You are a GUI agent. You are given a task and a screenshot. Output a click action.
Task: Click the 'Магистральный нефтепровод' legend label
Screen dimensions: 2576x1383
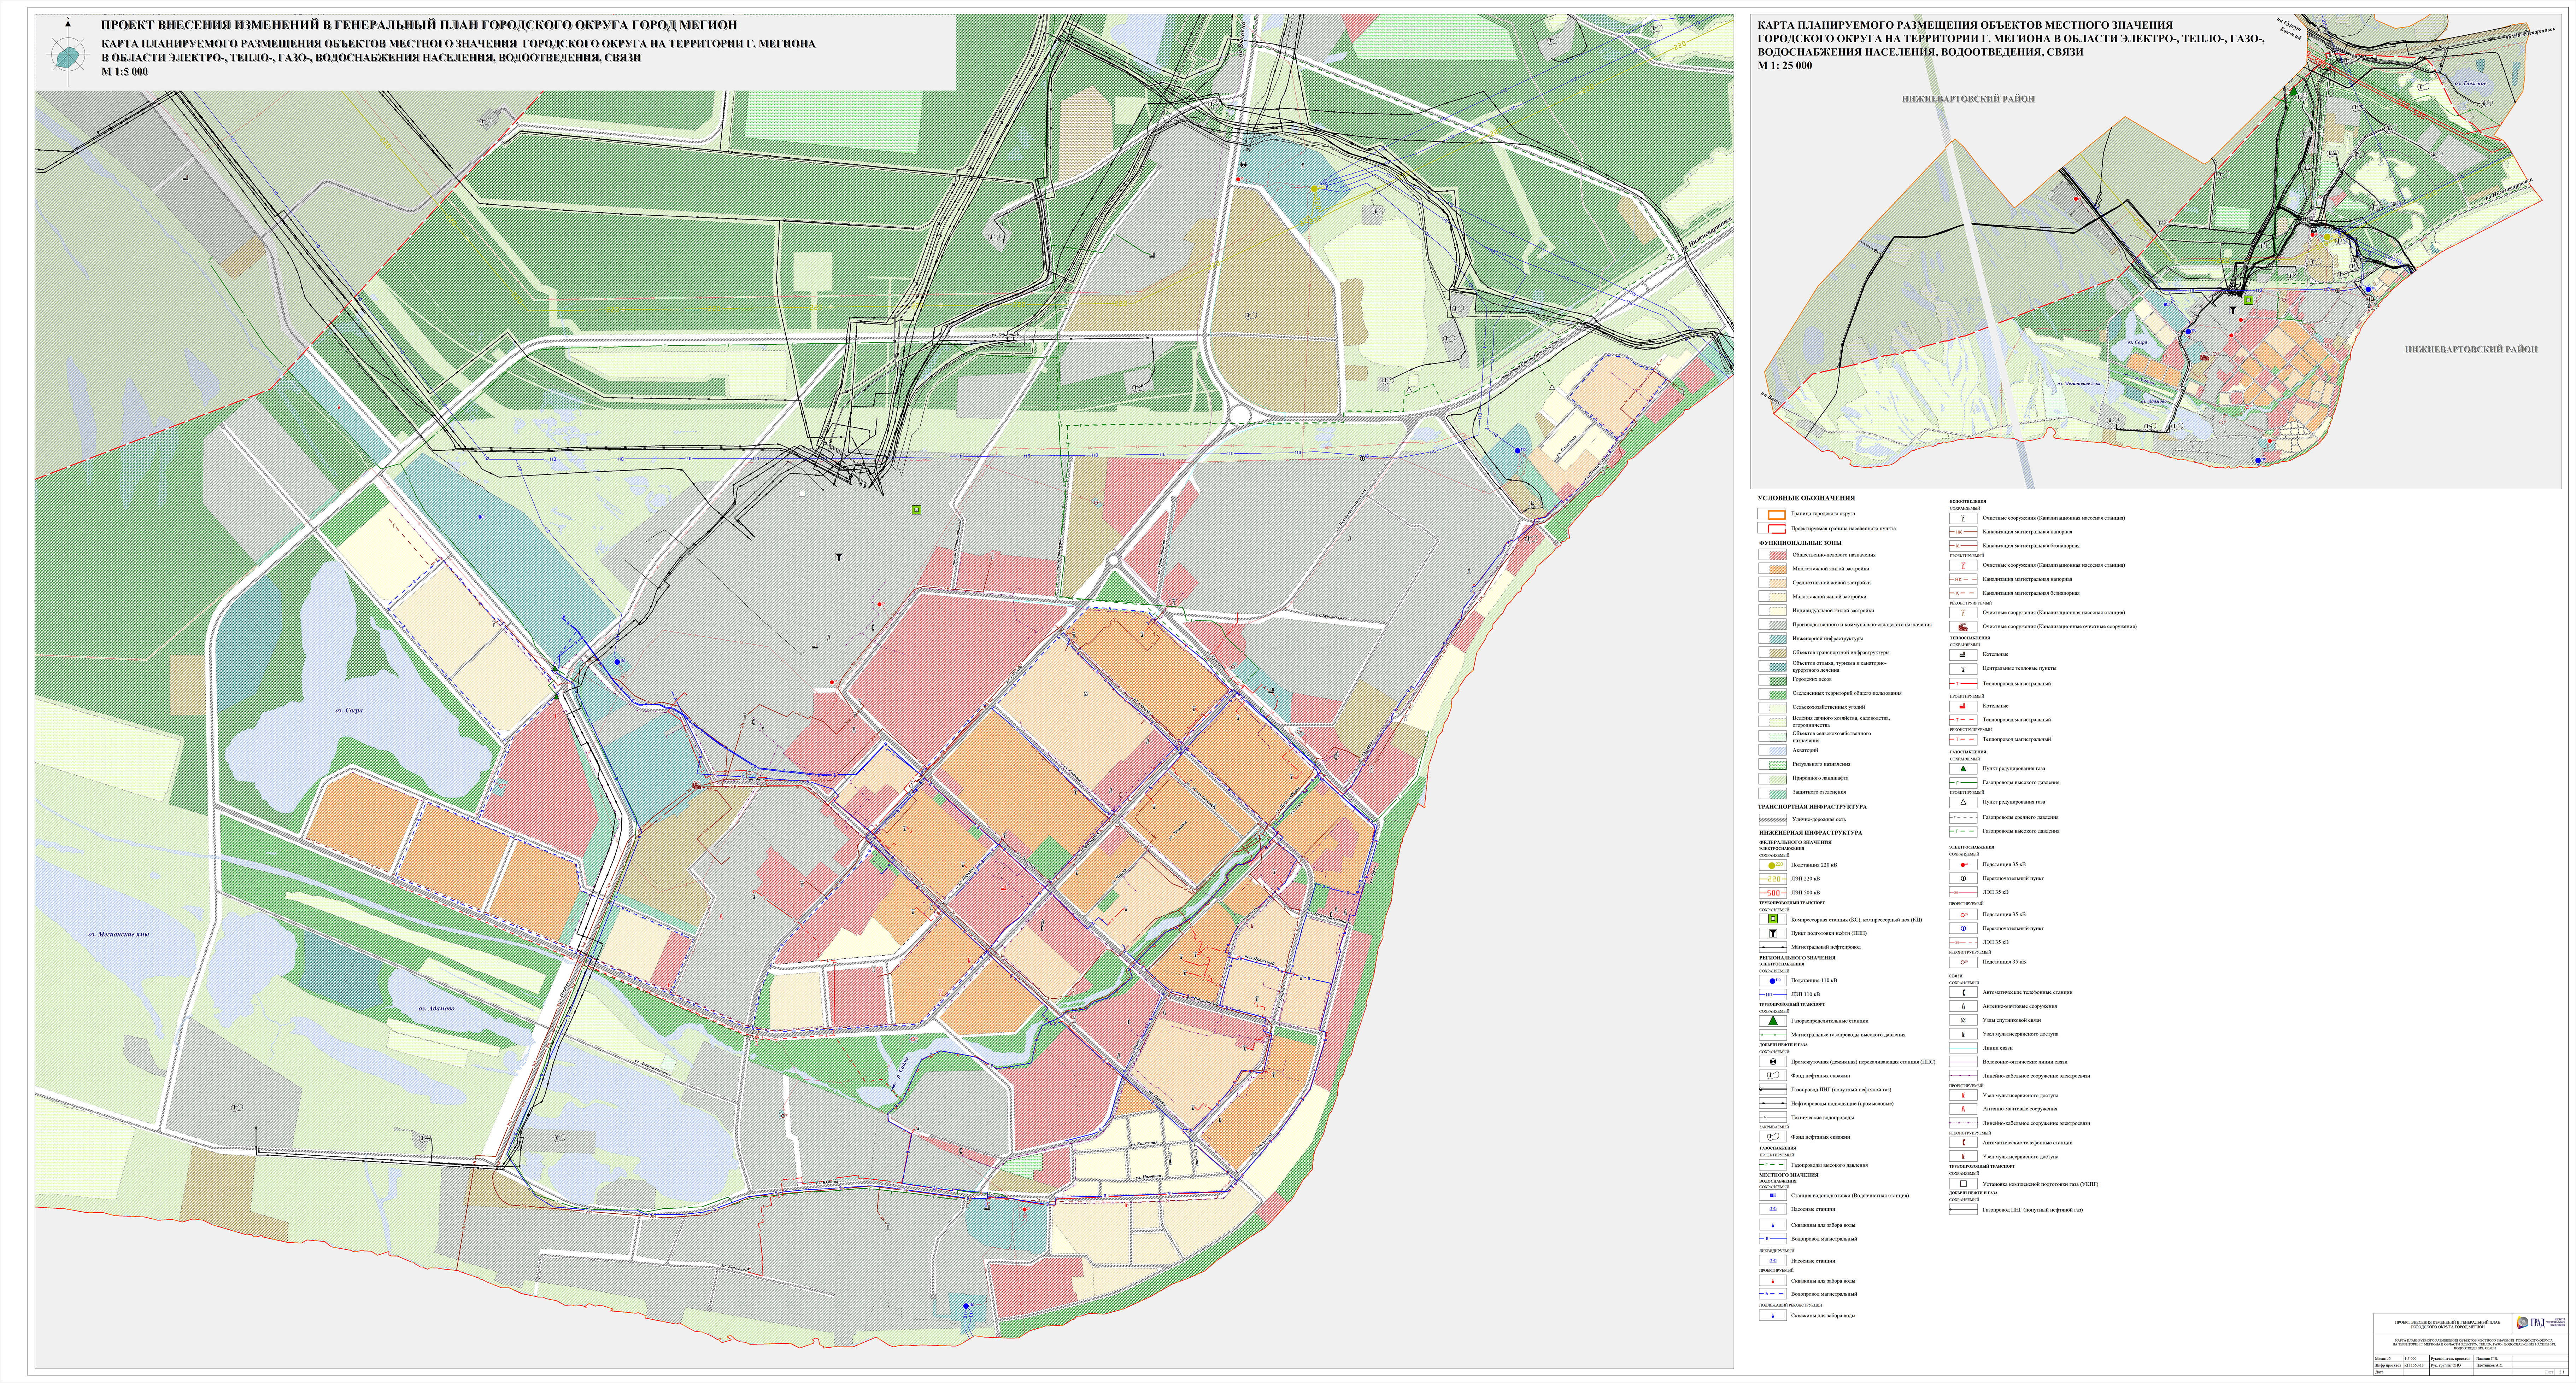click(x=1826, y=947)
